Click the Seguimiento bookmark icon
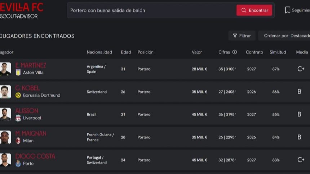This screenshot has width=310, height=174. (x=287, y=10)
